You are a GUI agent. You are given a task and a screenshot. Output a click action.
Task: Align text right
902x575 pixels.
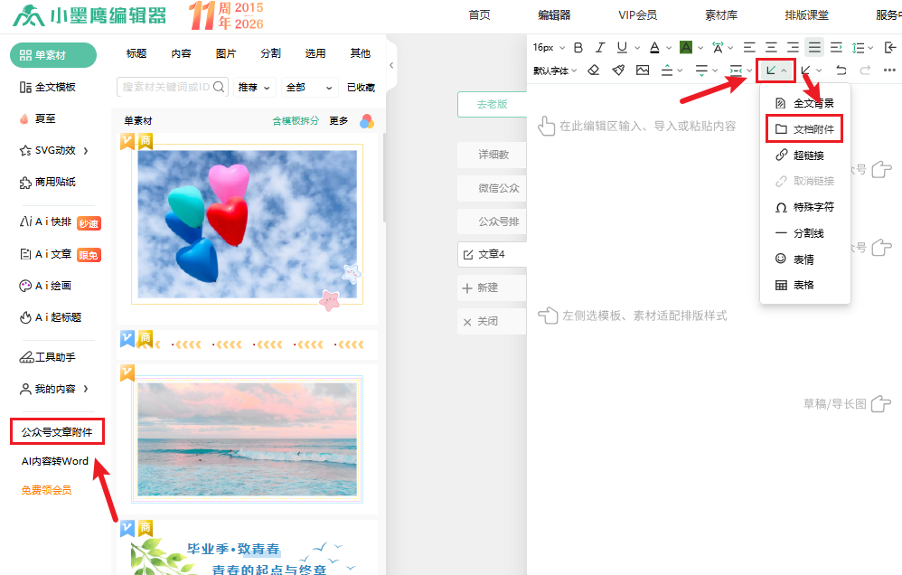(793, 47)
